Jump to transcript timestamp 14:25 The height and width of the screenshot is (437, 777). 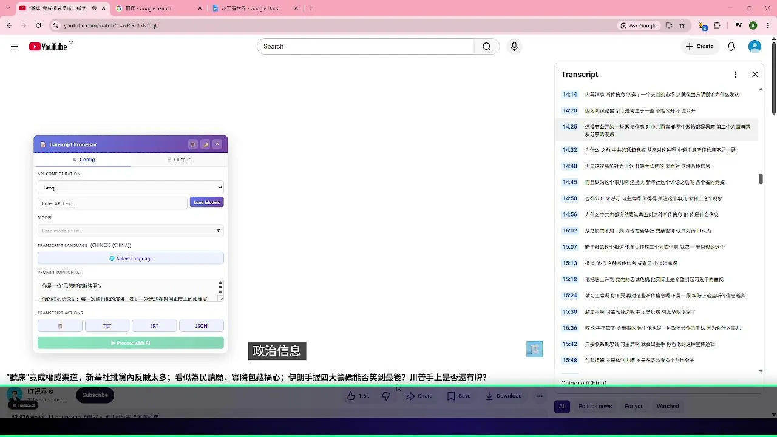tap(569, 127)
